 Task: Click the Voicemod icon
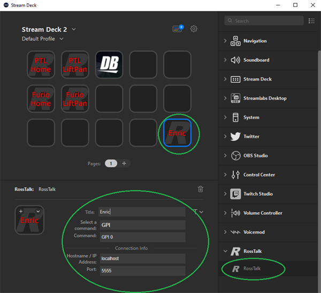pyautogui.click(x=235, y=232)
